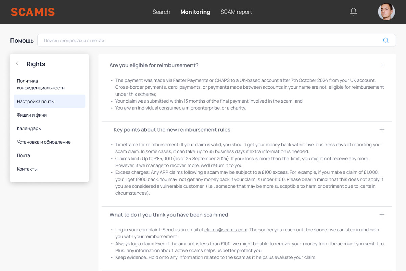Click the back arrow beside Rights
406x271 pixels.
click(17, 64)
